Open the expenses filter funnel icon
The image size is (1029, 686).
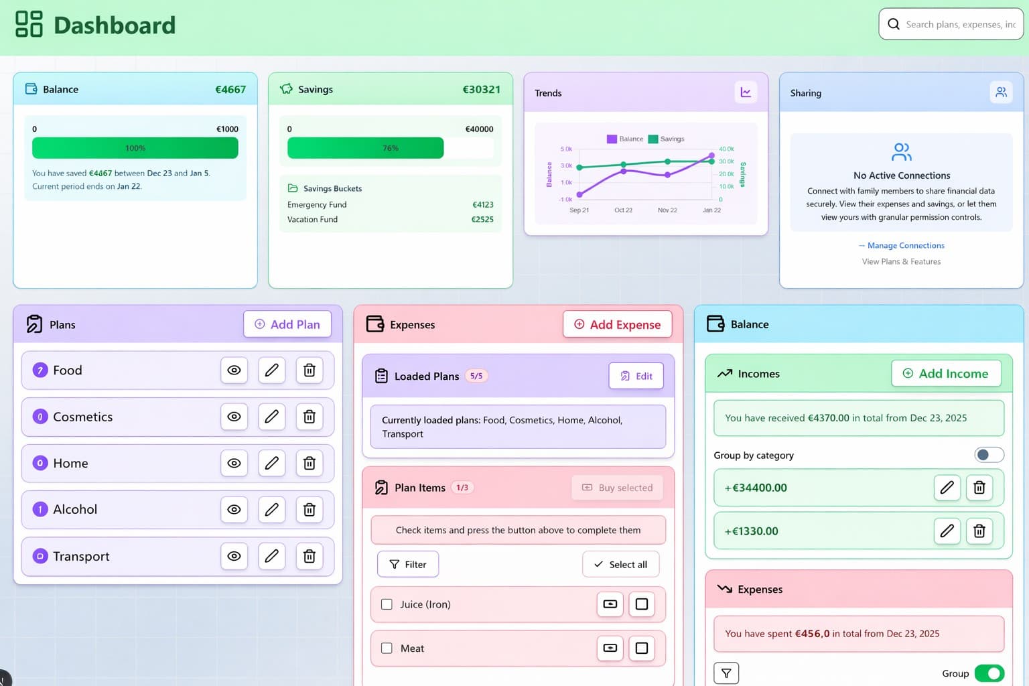coord(726,673)
